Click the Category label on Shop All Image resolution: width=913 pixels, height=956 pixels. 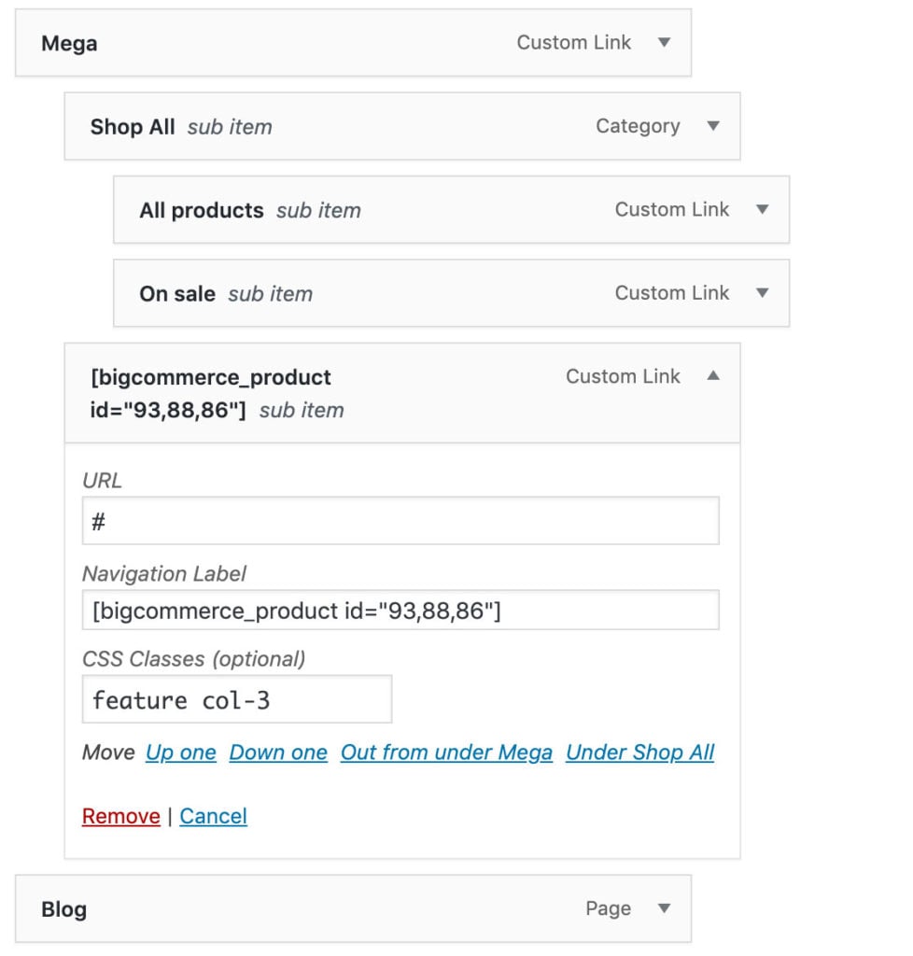638,126
